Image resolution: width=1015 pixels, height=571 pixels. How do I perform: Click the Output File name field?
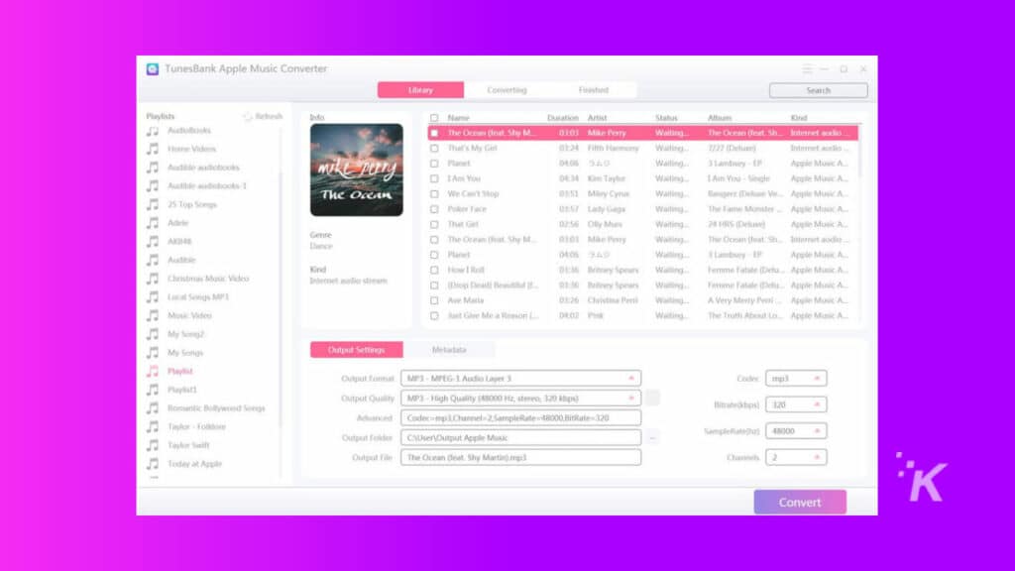[520, 458]
